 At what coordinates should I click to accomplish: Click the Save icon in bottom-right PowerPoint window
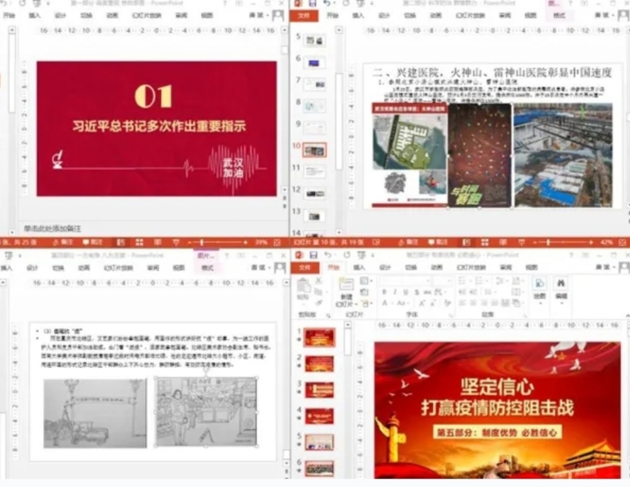(x=314, y=255)
